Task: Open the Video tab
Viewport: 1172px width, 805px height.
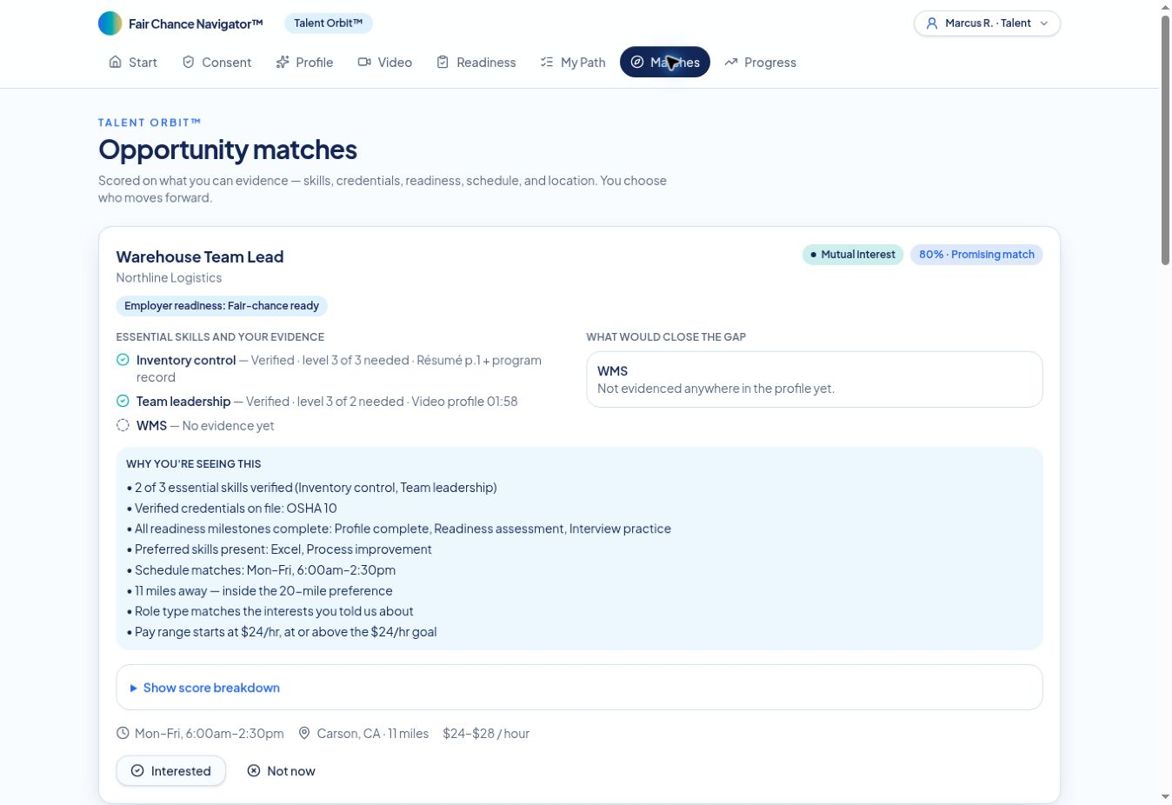Action: click(x=385, y=62)
